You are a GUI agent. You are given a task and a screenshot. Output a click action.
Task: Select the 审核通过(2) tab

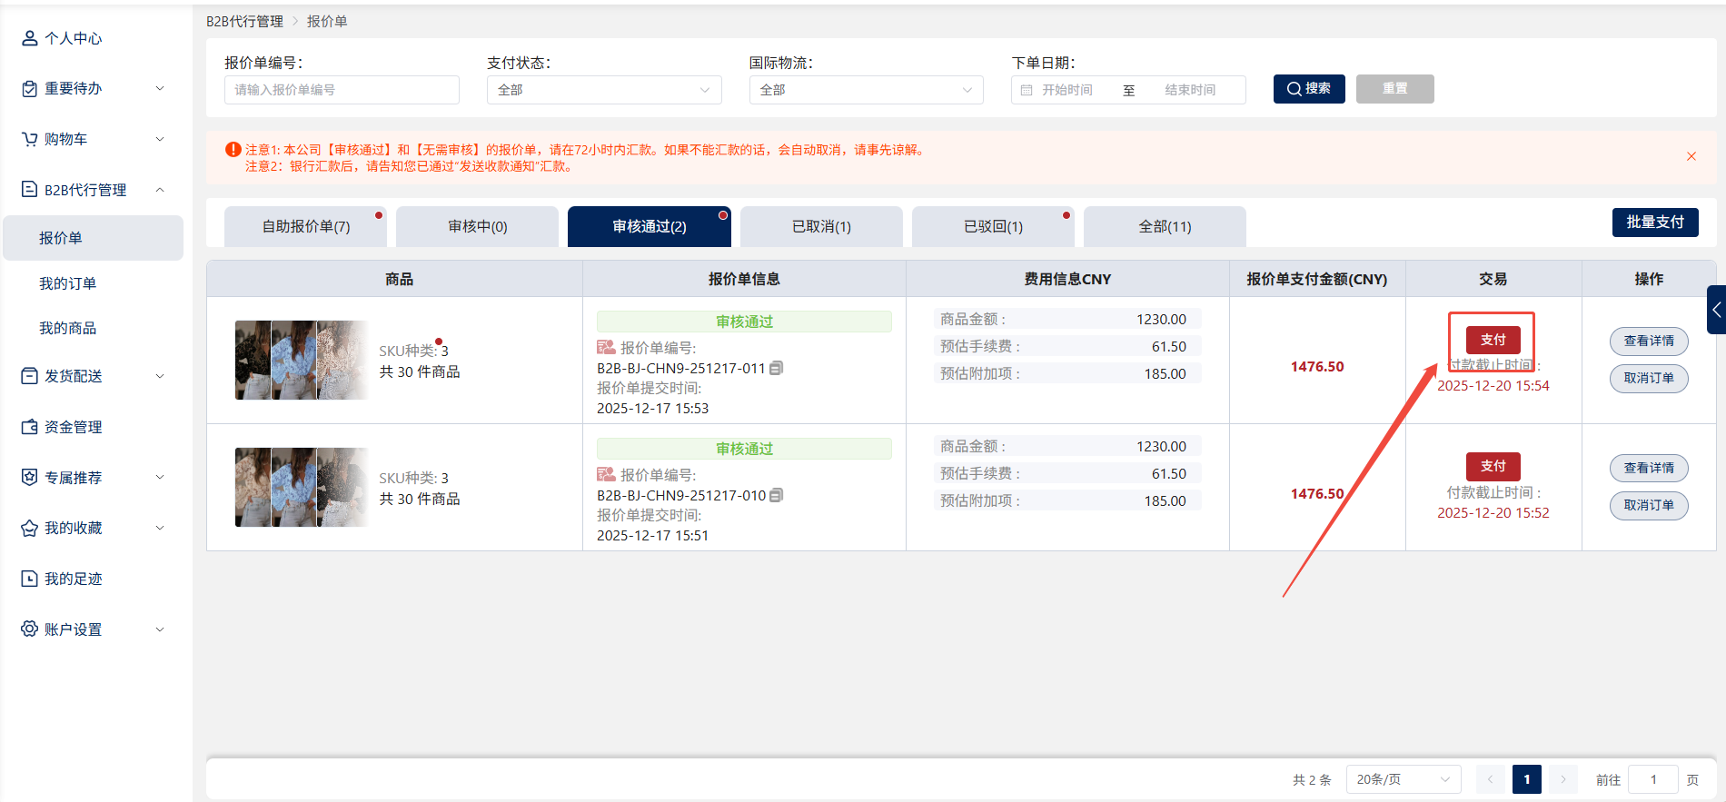point(650,226)
